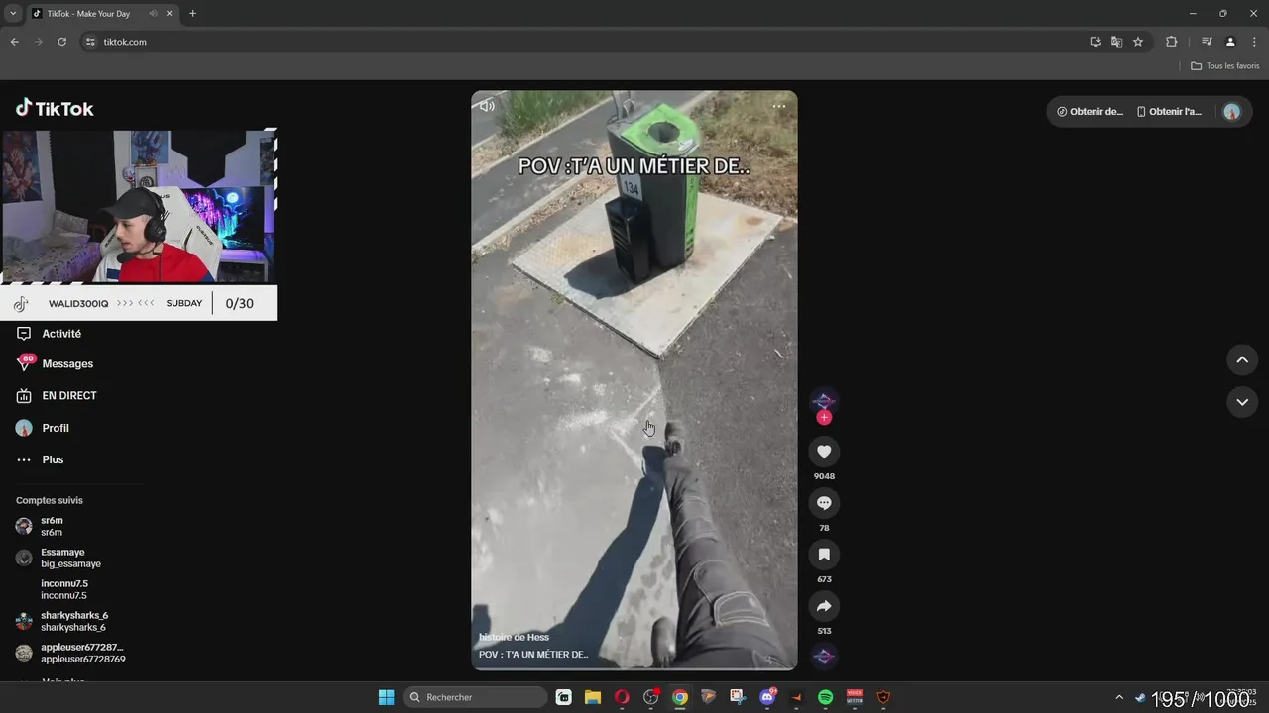Click the Rechercher taskbar search box
The height and width of the screenshot is (713, 1269).
tap(476, 697)
